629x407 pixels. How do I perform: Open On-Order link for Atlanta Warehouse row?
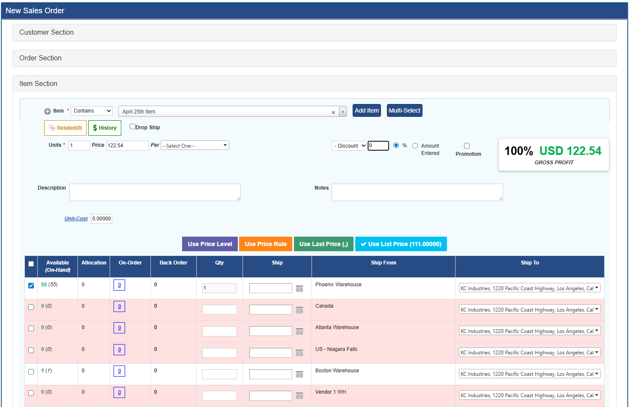point(119,328)
